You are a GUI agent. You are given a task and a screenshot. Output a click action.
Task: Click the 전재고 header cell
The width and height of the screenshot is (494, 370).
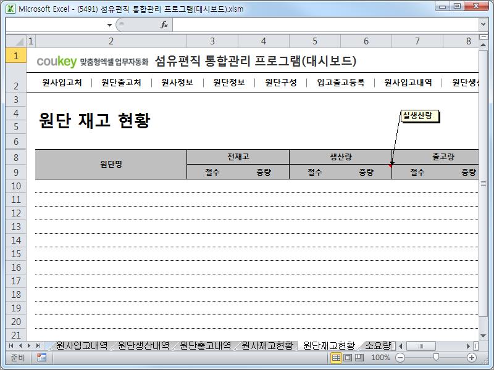(238, 157)
